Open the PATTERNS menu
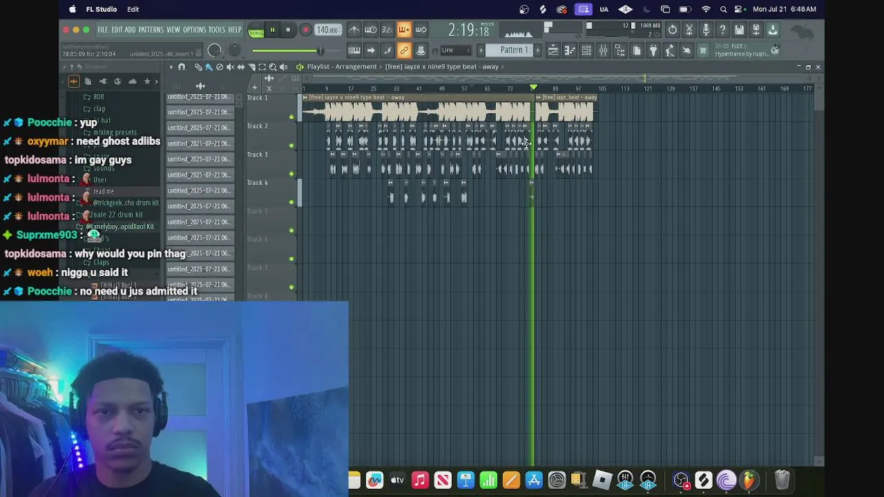This screenshot has height=497, width=884. tap(151, 30)
